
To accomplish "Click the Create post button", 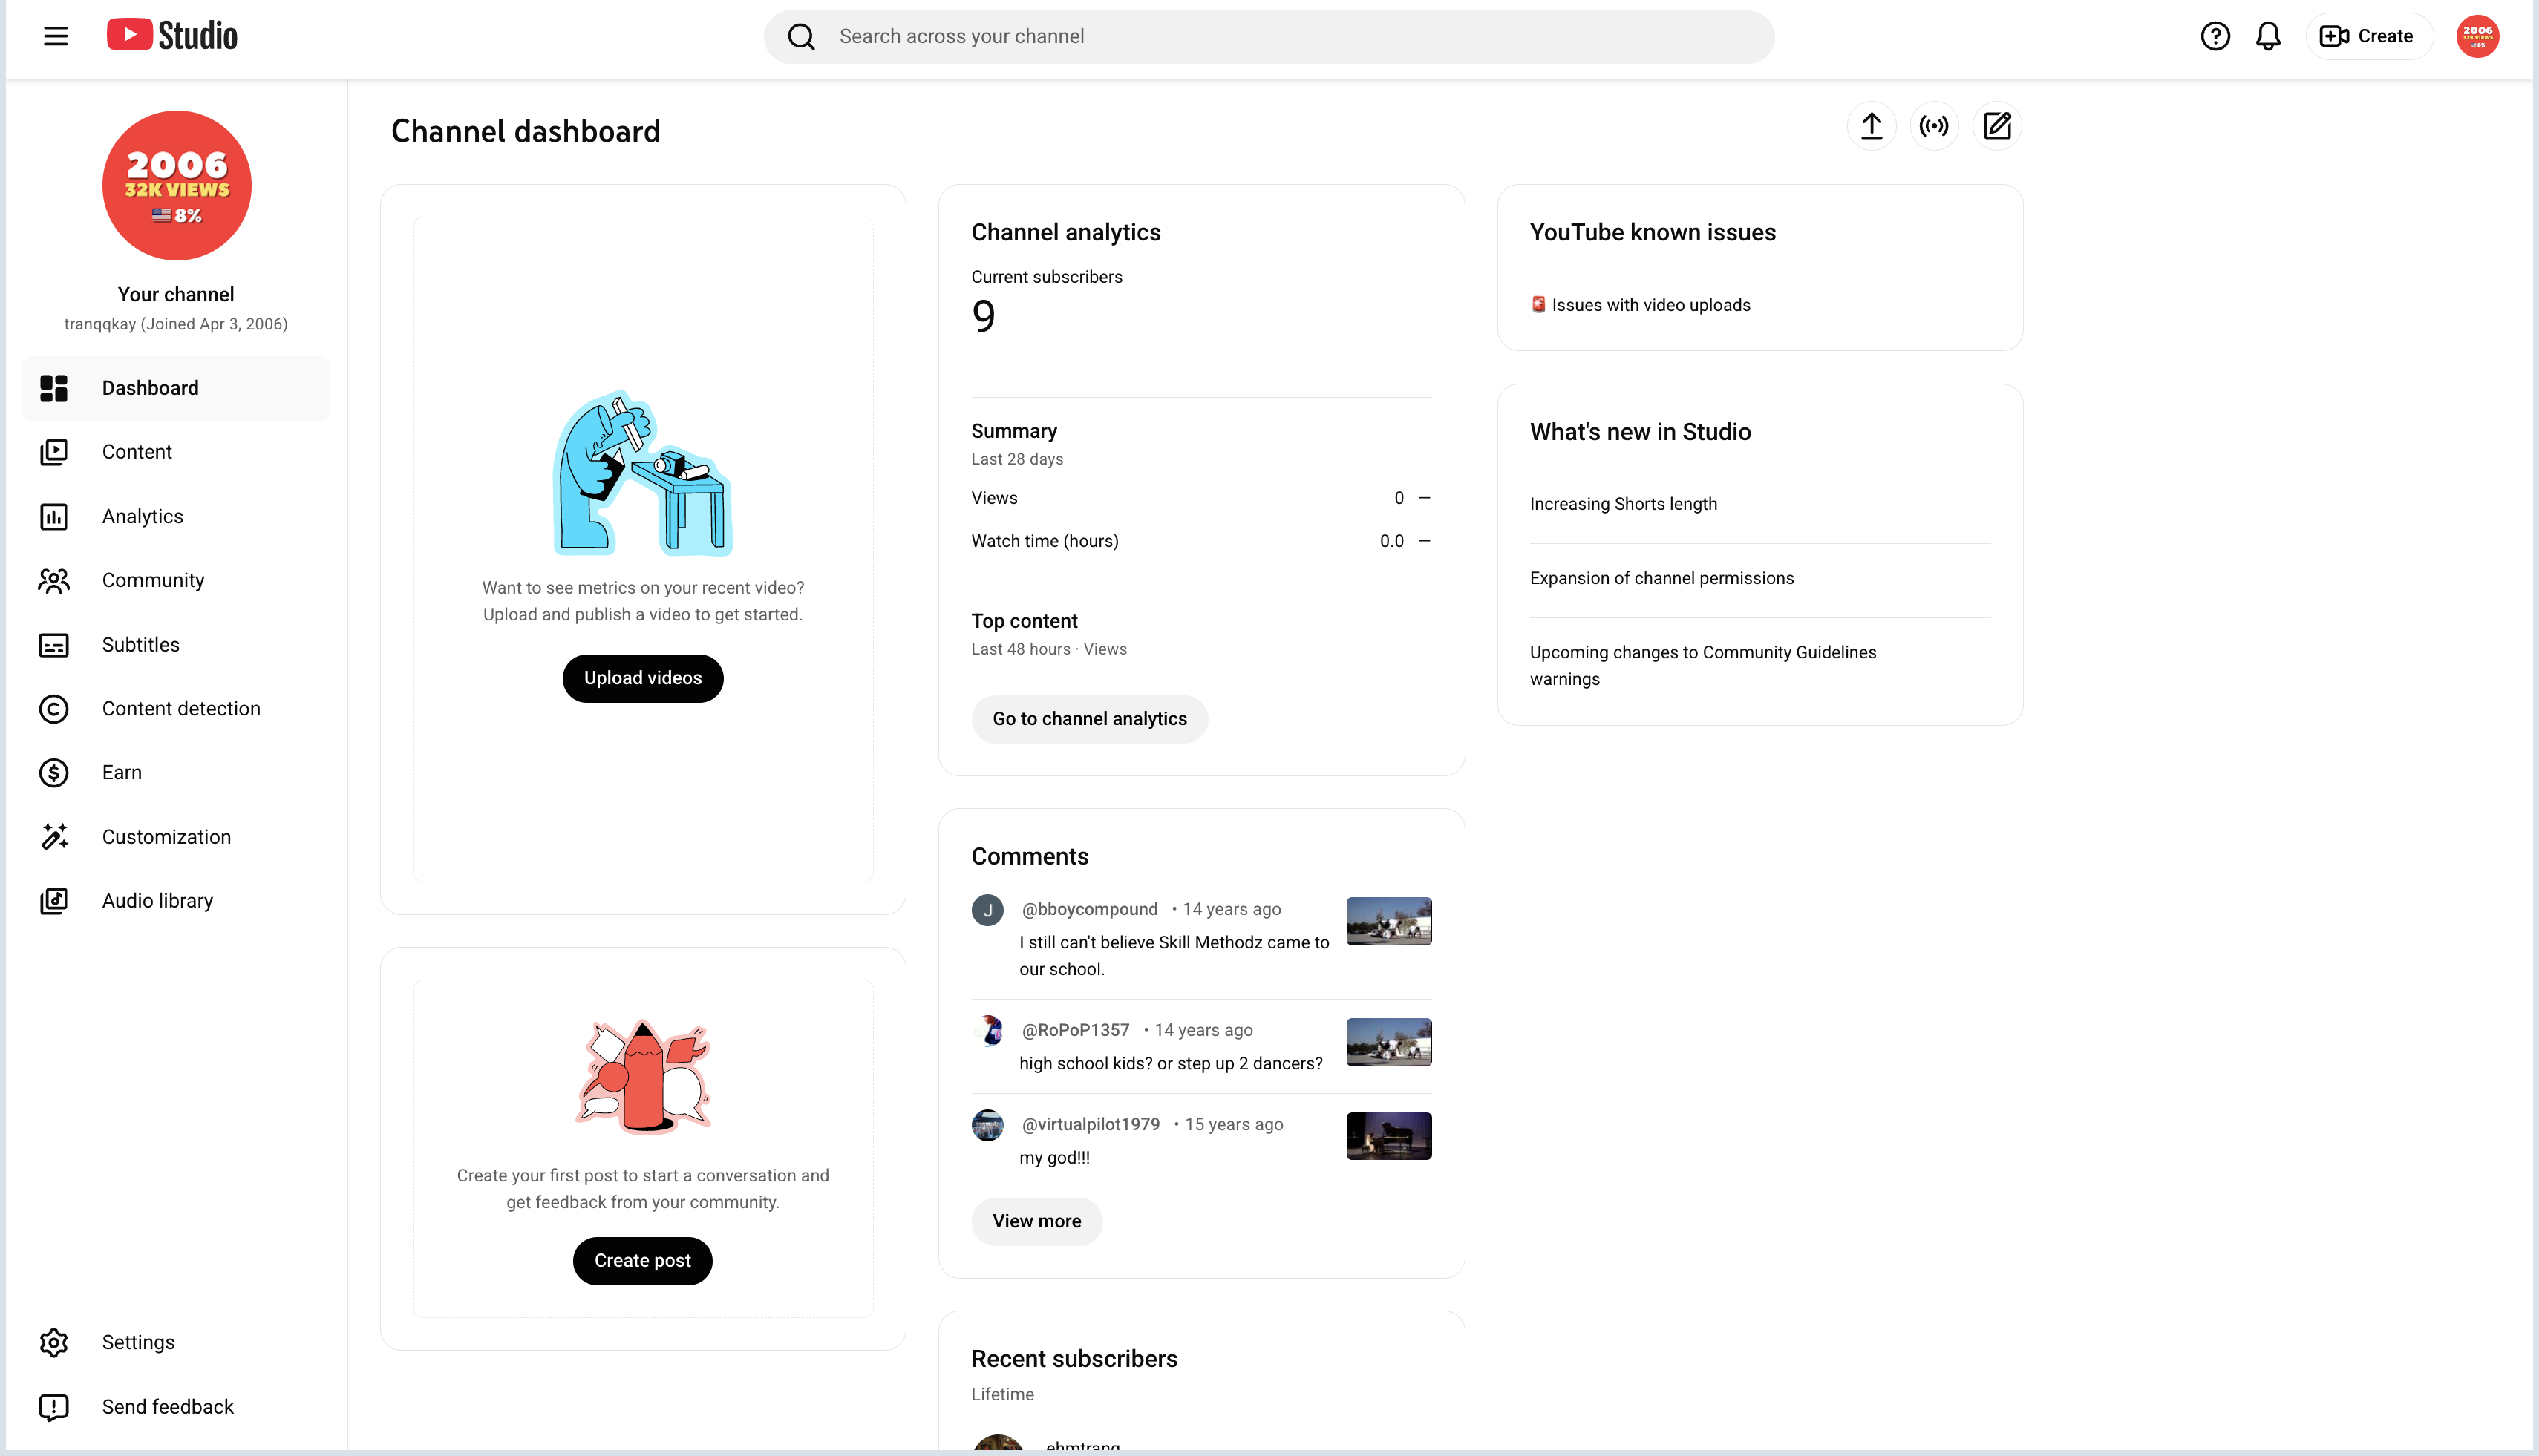I will (x=642, y=1261).
